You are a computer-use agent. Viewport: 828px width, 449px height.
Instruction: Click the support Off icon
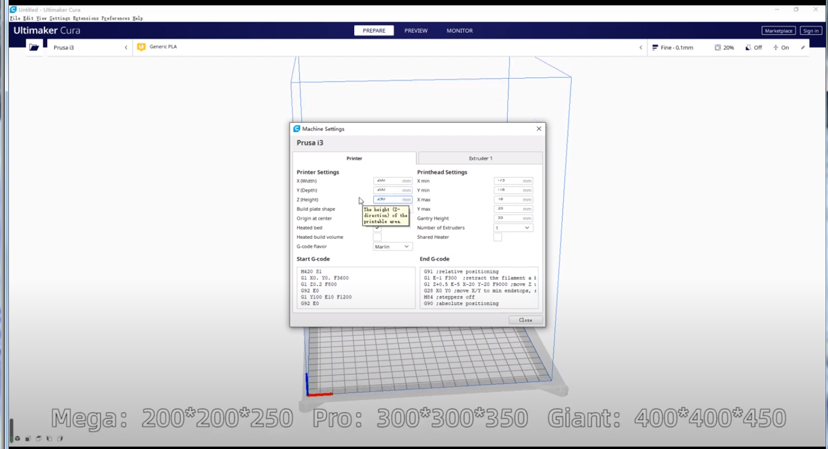748,48
